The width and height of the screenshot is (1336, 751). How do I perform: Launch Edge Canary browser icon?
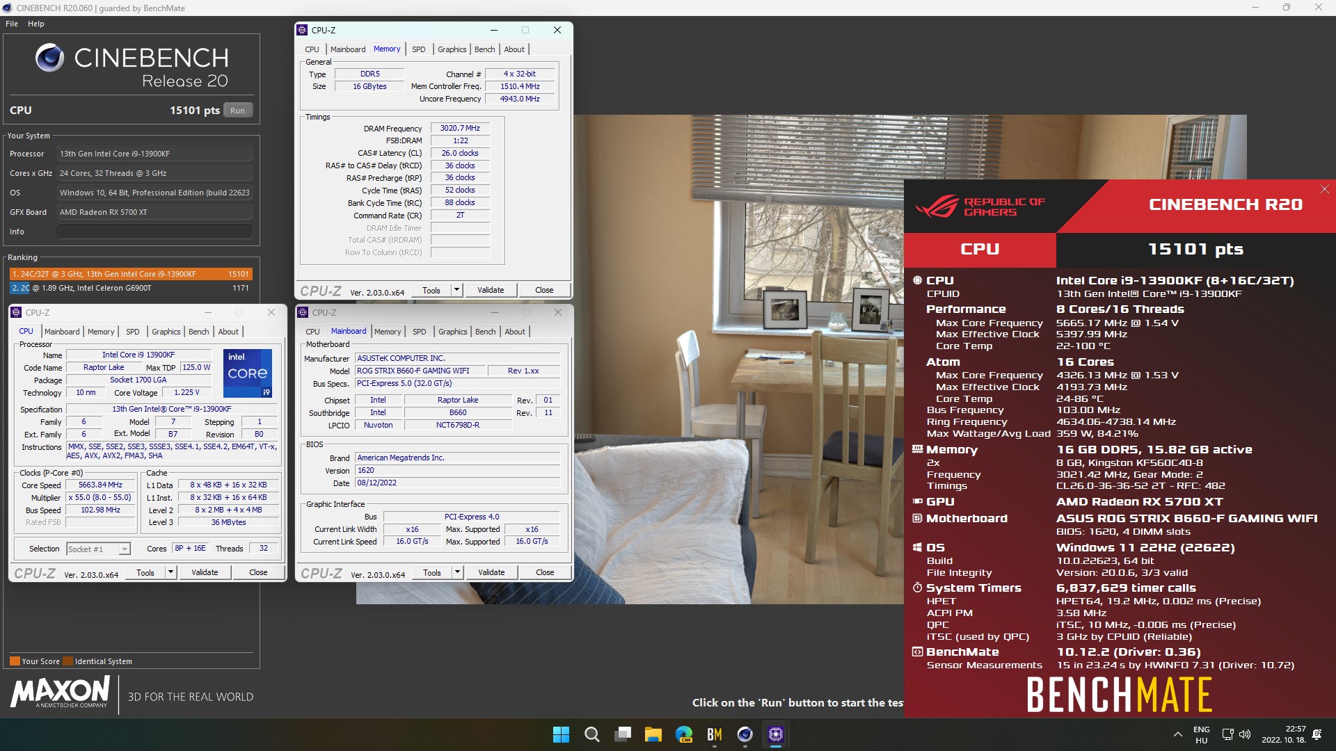point(684,734)
